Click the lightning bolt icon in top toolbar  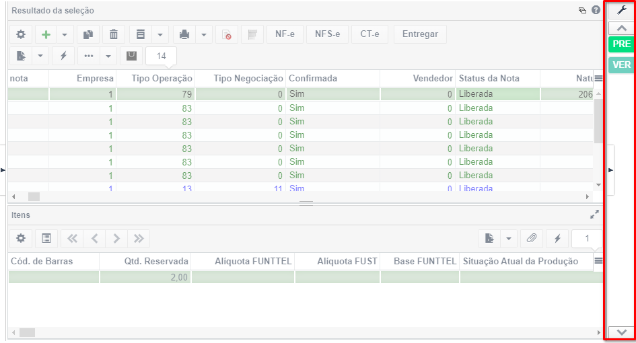63,56
